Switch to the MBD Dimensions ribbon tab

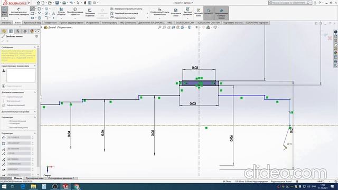(127, 23)
